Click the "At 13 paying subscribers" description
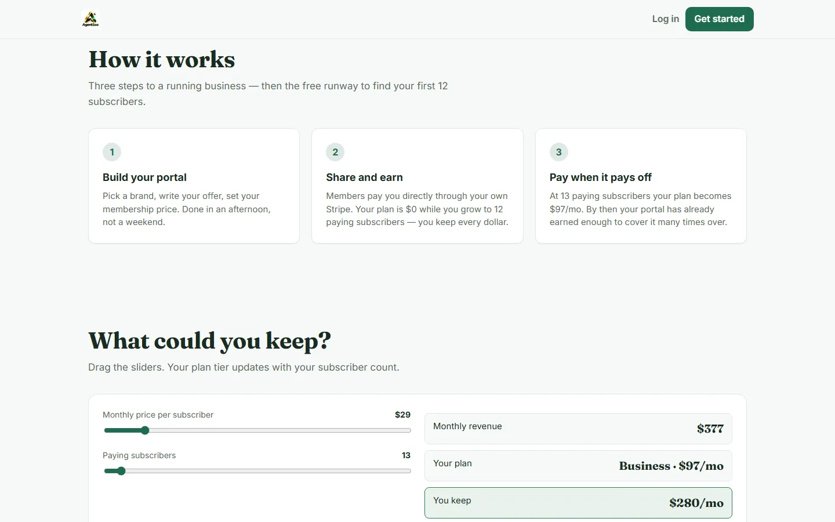Image resolution: width=835 pixels, height=522 pixels. point(640,209)
